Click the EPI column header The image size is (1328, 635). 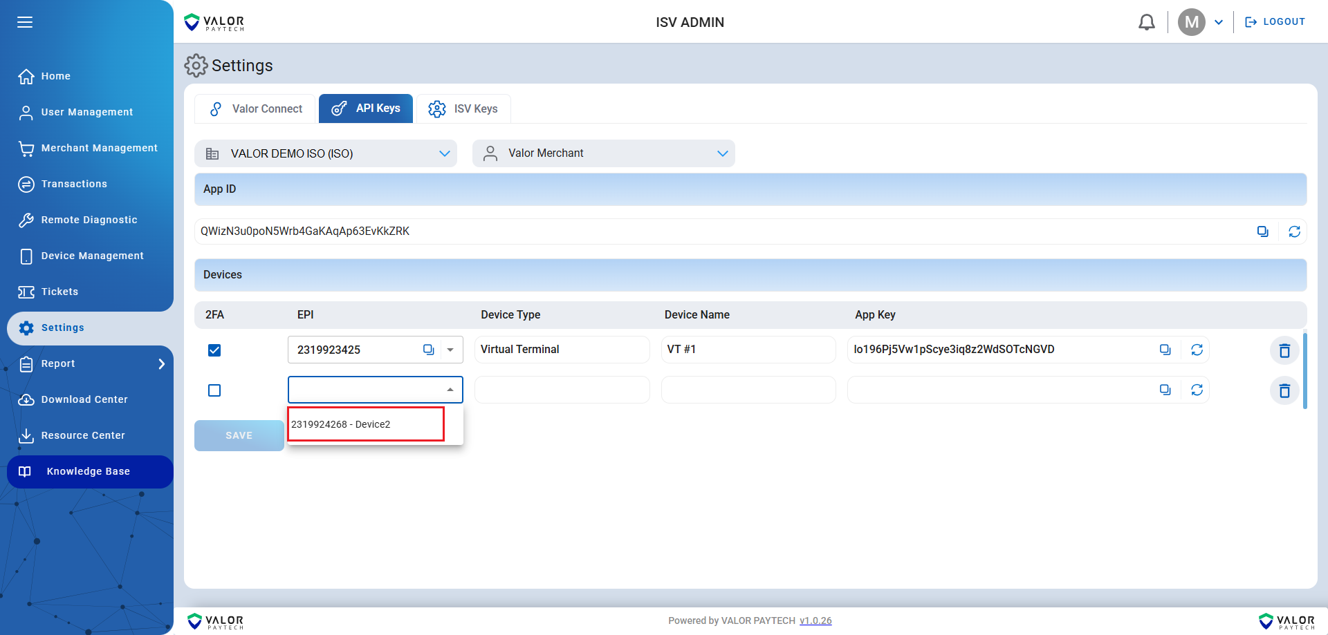[305, 315]
